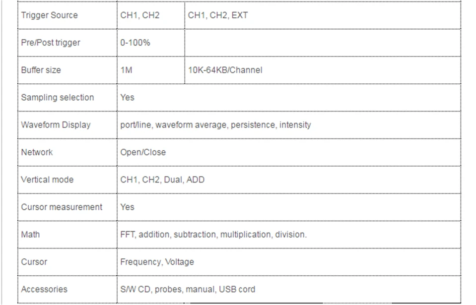Select the 'CH1, CH2, EXT' cell text
This screenshot has height=305, width=476.
tap(218, 15)
